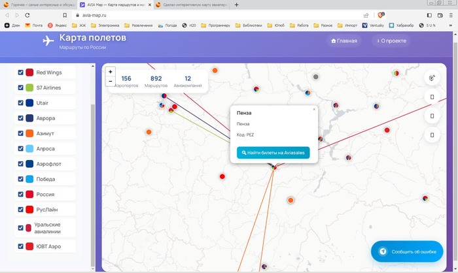The image size is (458, 273).
Task: Open the Почта bookmark
Action: click(33, 25)
